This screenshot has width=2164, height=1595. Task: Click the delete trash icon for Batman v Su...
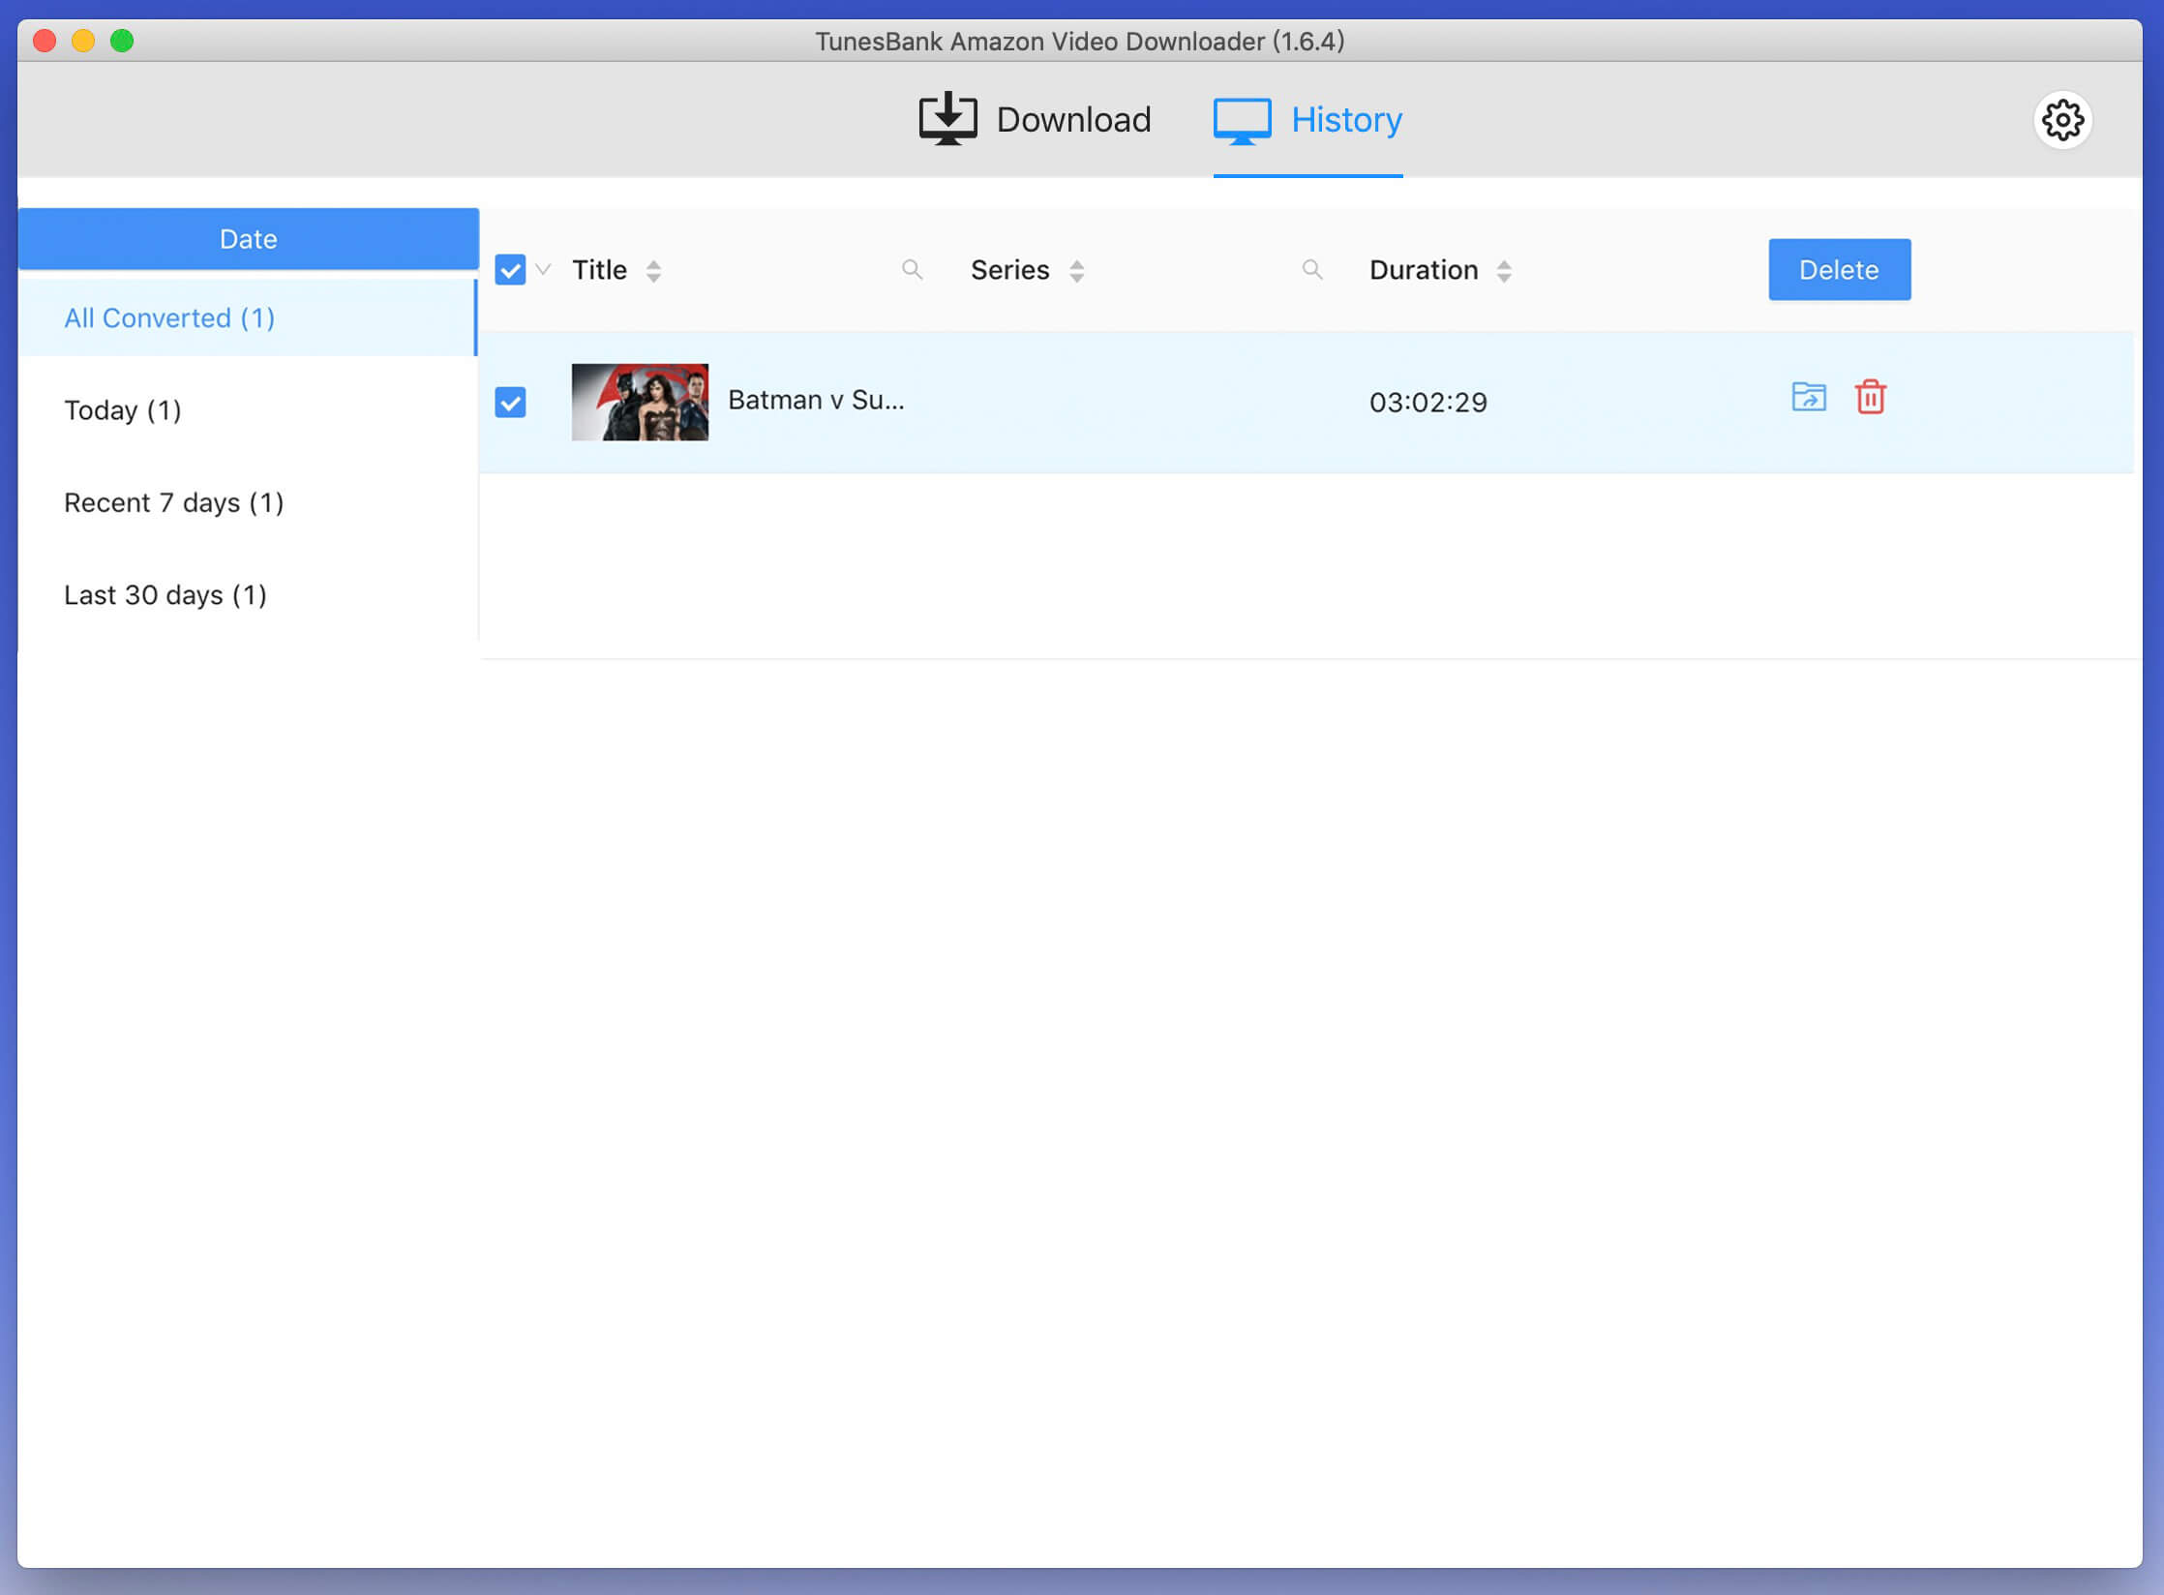click(1870, 399)
